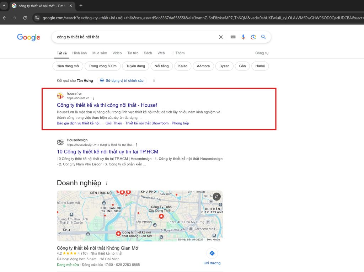Open three-dot menu beside Doanh nghiệp heading
364x272 pixels.
107,183
